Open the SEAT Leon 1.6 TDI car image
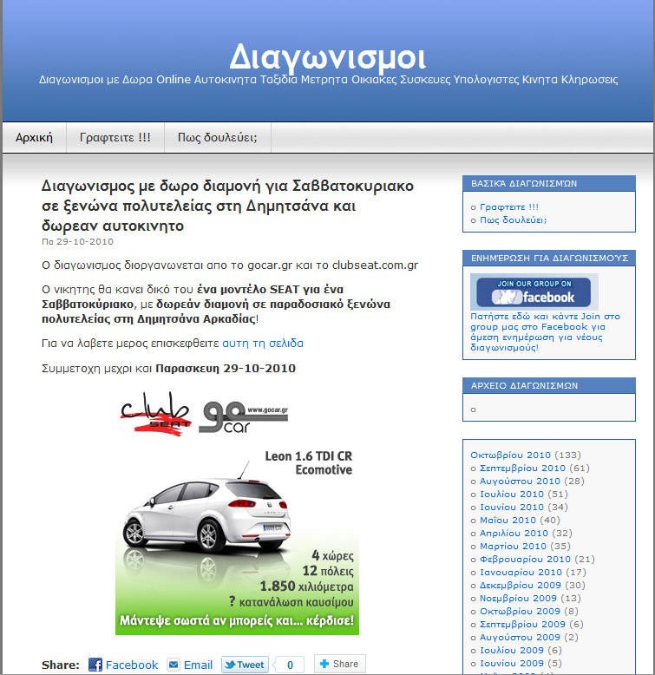The width and height of the screenshot is (655, 675). [x=237, y=541]
